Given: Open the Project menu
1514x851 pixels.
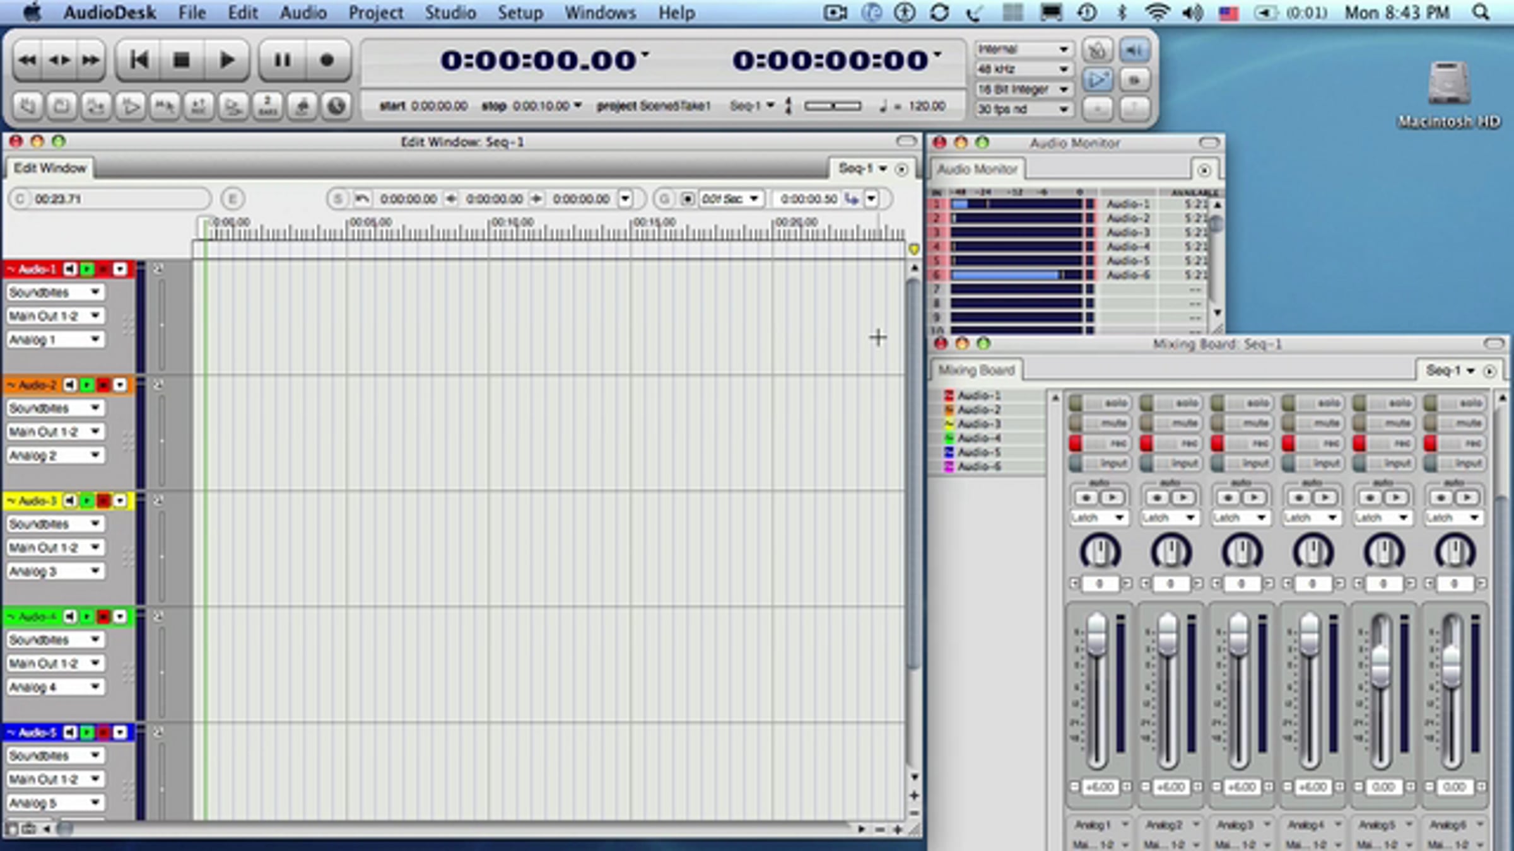Looking at the screenshot, I should point(376,13).
